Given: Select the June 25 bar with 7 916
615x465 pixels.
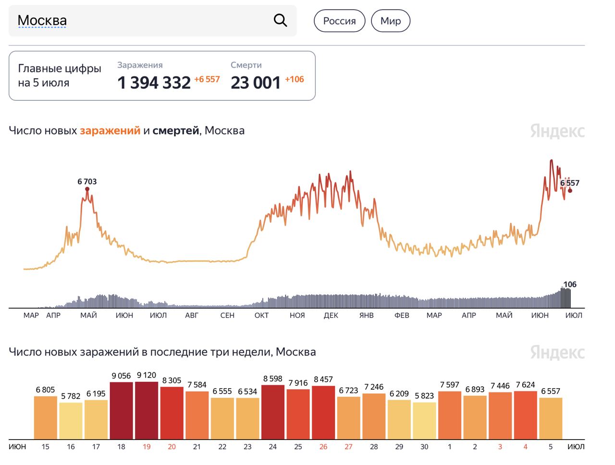Looking at the screenshot, I should (298, 414).
